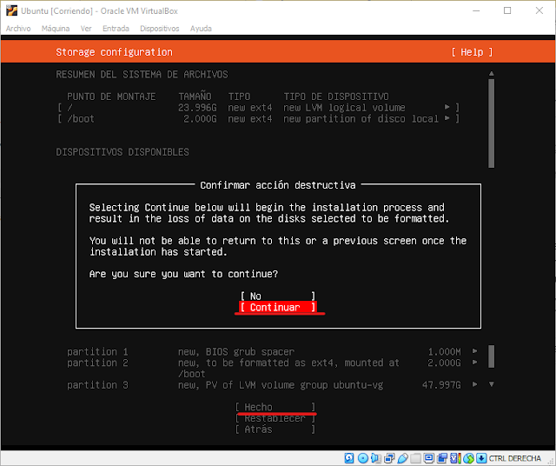Confirm with the Continuar button
556x466 pixels.
pos(278,308)
